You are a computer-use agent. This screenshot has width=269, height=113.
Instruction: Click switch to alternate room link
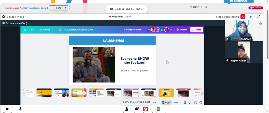pyautogui.click(x=34, y=8)
